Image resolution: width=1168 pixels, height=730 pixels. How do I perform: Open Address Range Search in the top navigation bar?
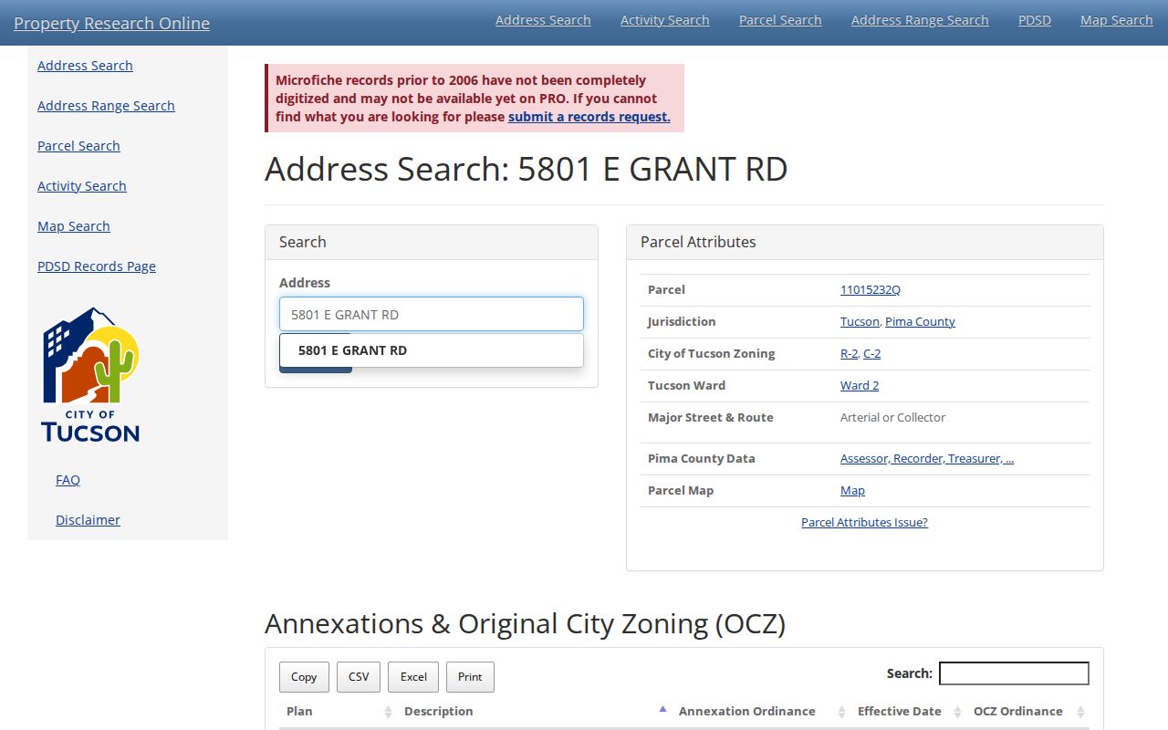(x=920, y=20)
